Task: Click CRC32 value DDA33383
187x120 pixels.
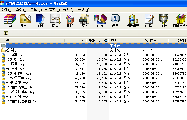Action: (179, 59)
